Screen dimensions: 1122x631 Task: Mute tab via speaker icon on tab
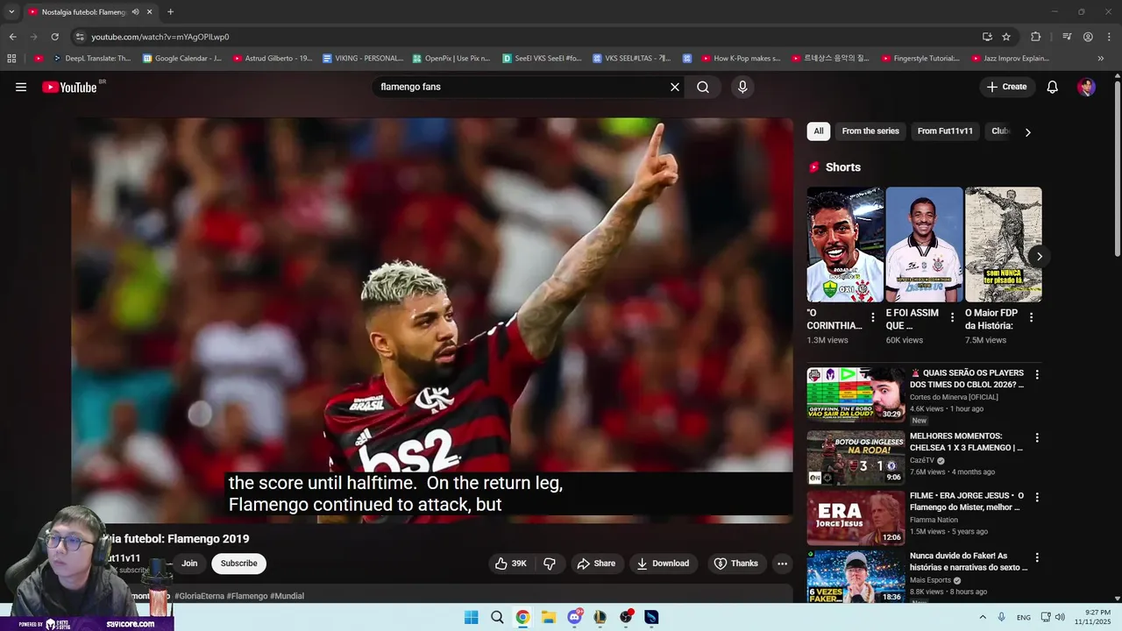135,12
